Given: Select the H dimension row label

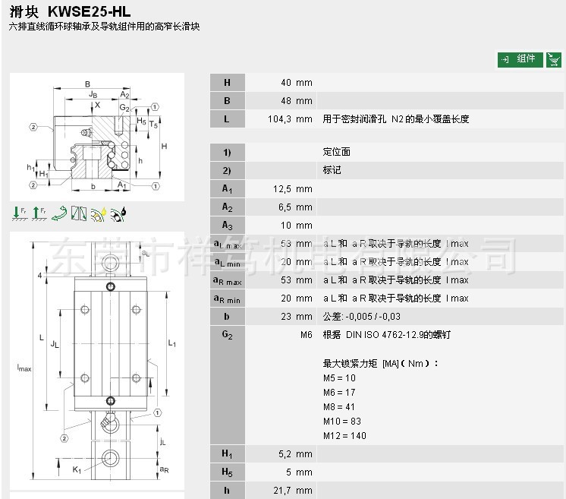Looking at the screenshot, I should 226,83.
